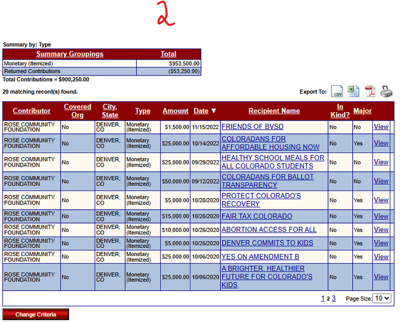Sort table by Major column

pos(362,111)
